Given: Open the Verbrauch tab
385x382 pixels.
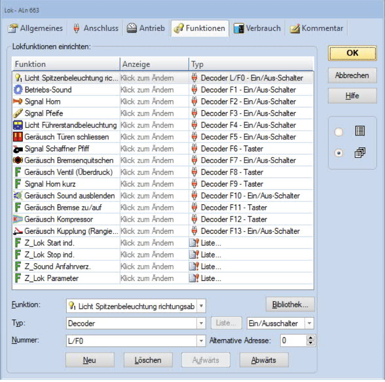Looking at the screenshot, I should [257, 28].
